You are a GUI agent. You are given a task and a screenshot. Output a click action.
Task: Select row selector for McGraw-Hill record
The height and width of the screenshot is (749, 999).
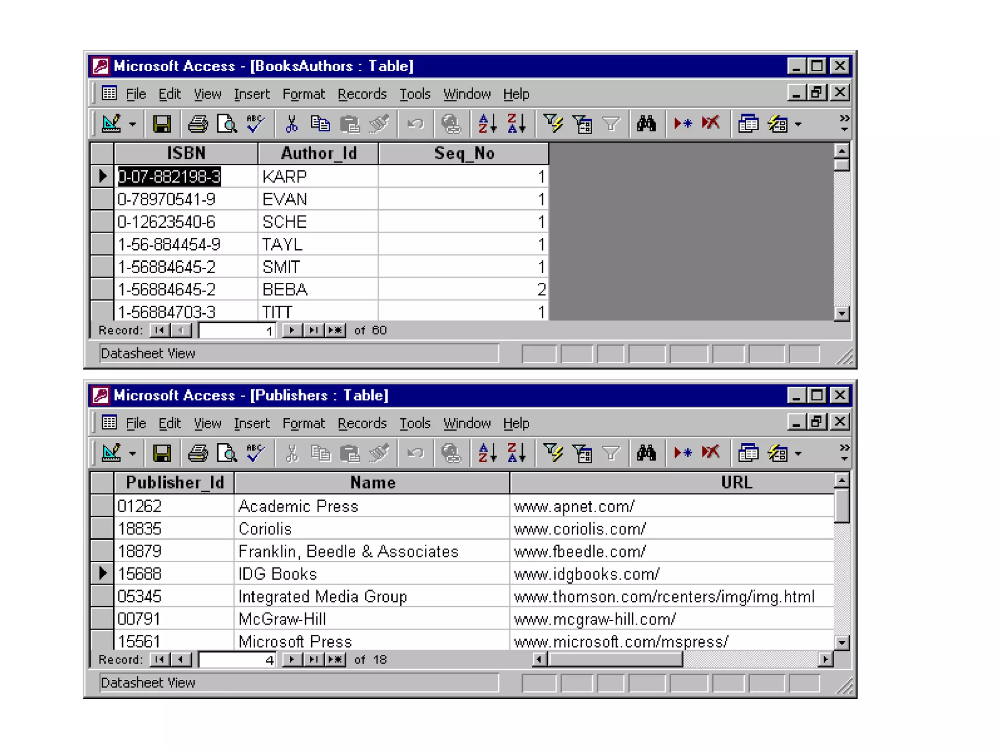pyautogui.click(x=102, y=619)
